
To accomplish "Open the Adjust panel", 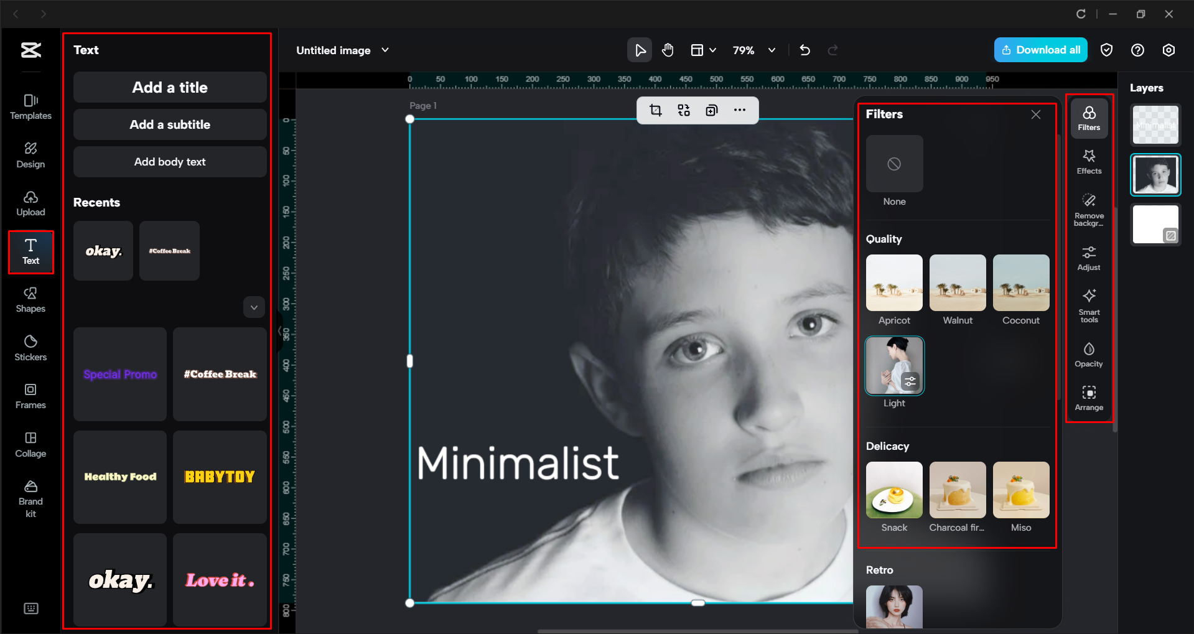I will 1088,257.
